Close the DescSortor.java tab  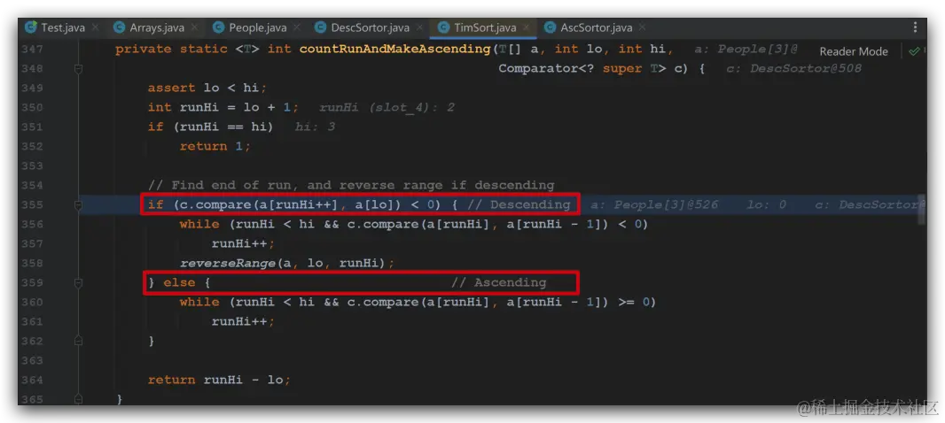coord(420,27)
